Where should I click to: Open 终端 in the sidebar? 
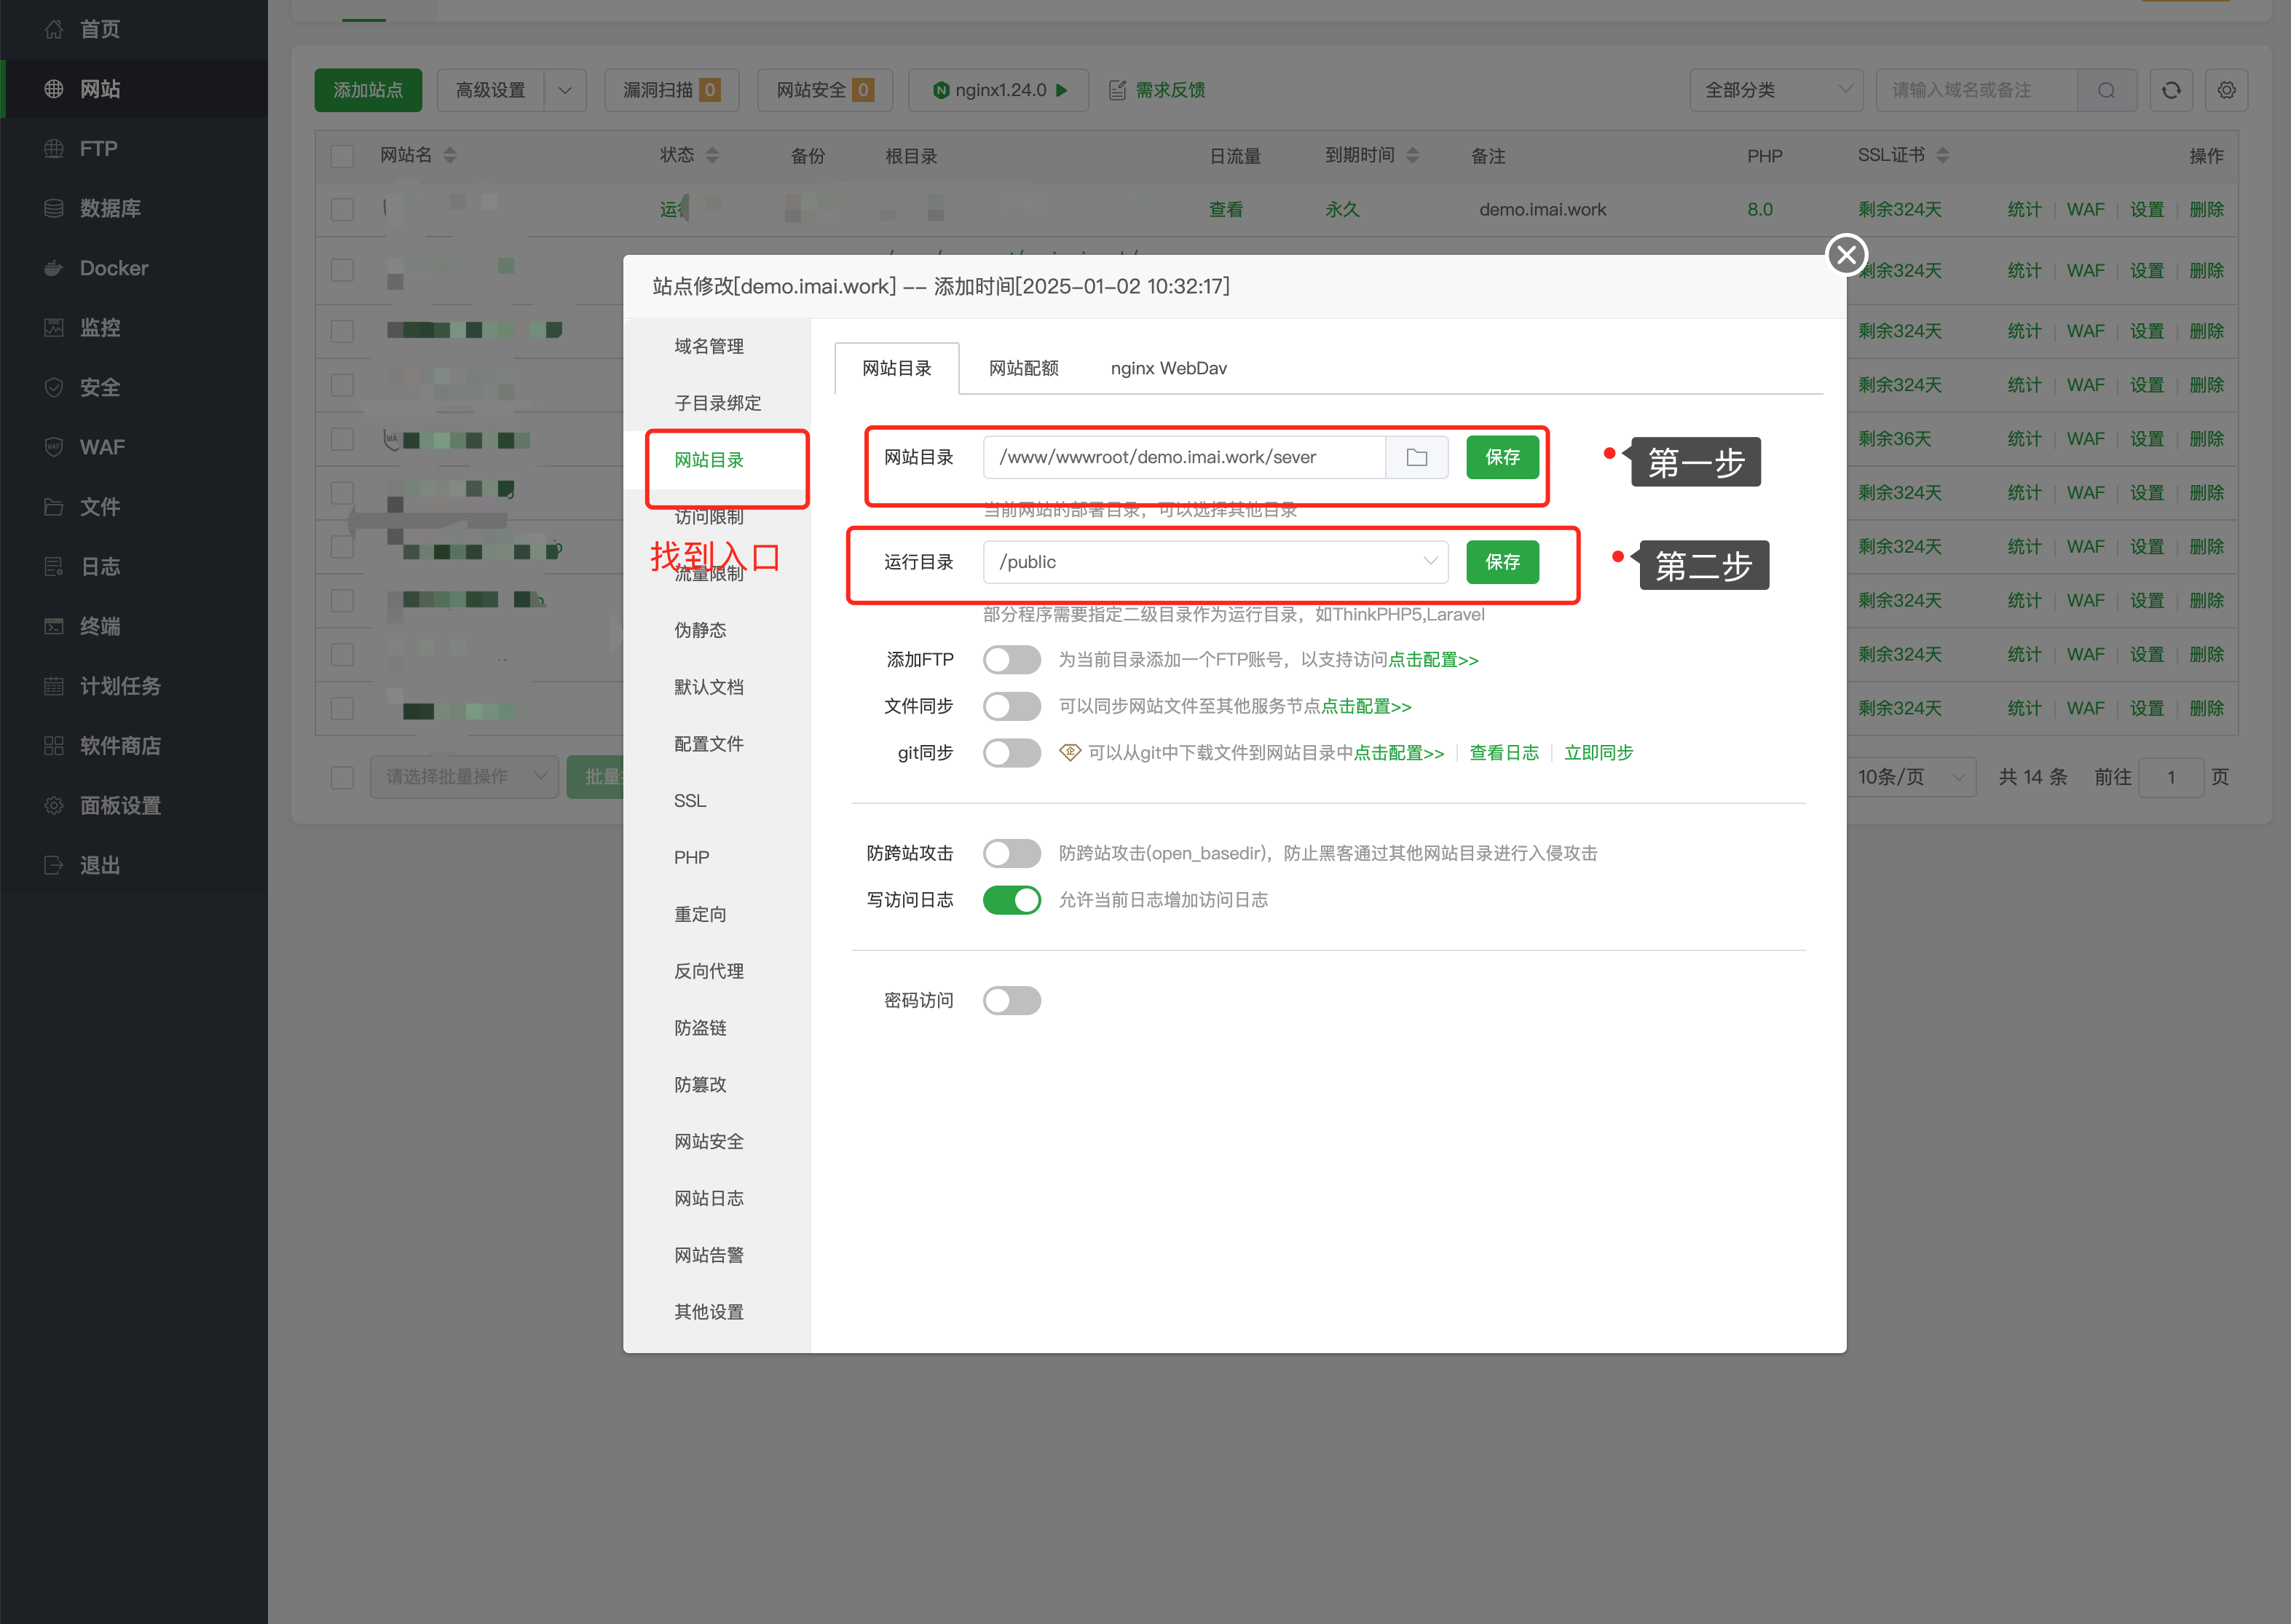click(99, 627)
